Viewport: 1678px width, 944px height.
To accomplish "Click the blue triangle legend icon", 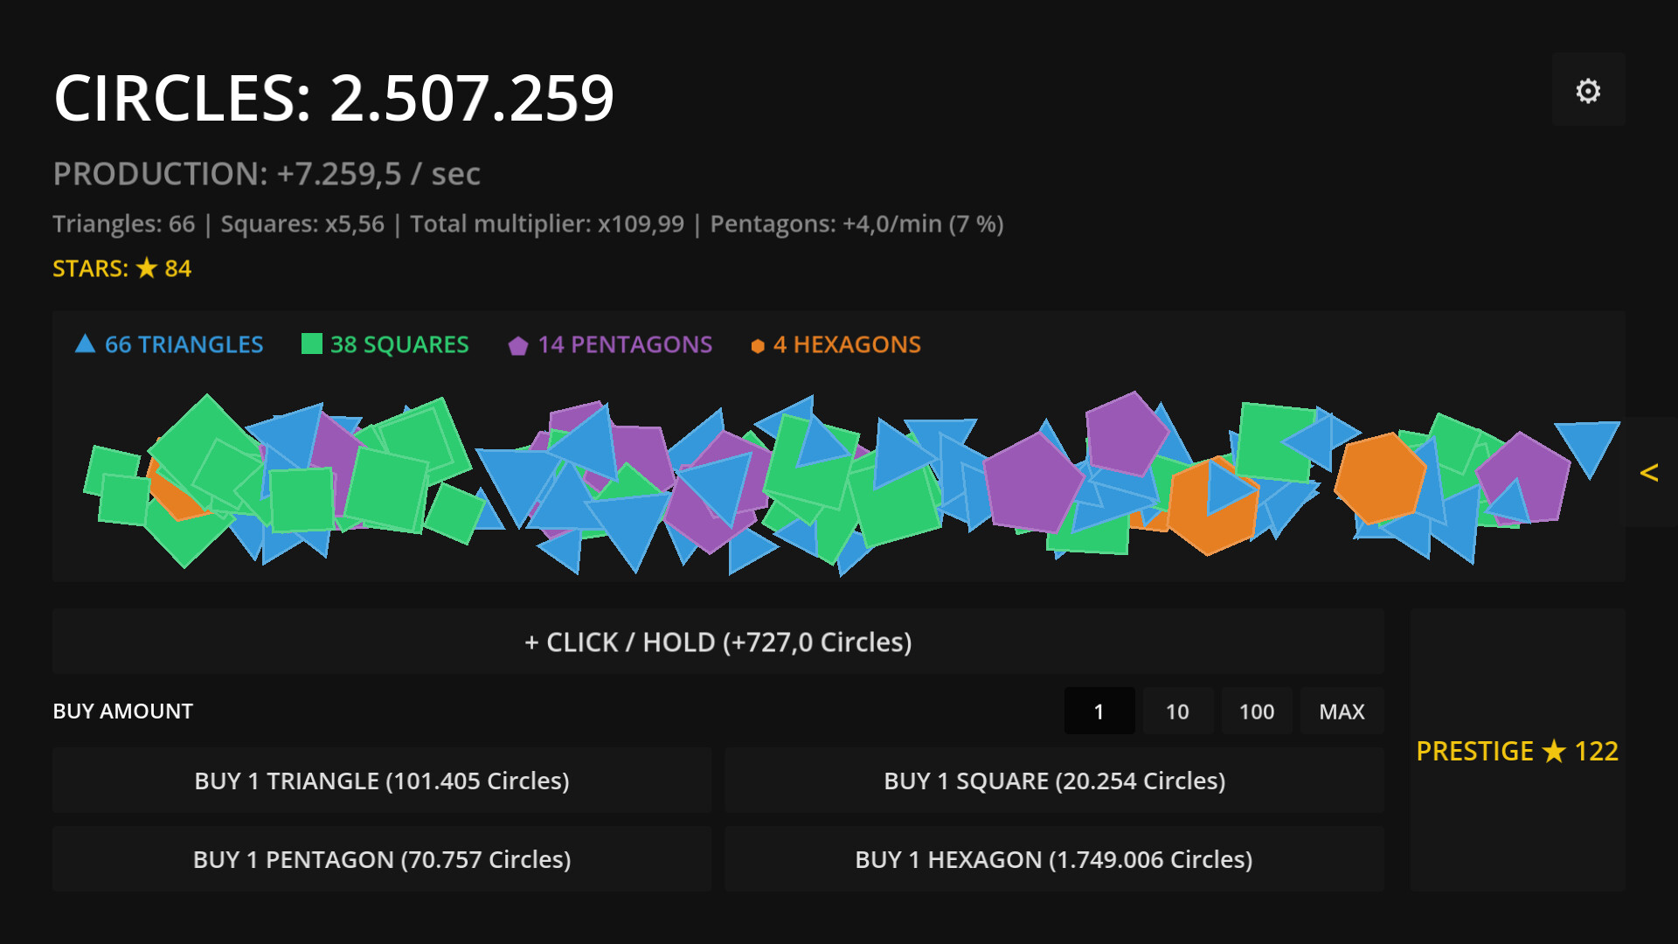I will (x=85, y=344).
